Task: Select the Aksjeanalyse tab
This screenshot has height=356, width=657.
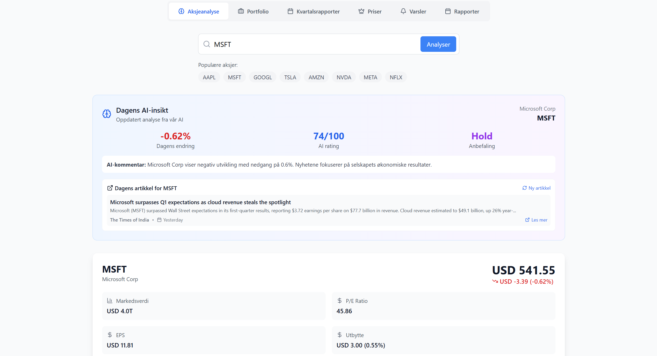Action: point(199,11)
